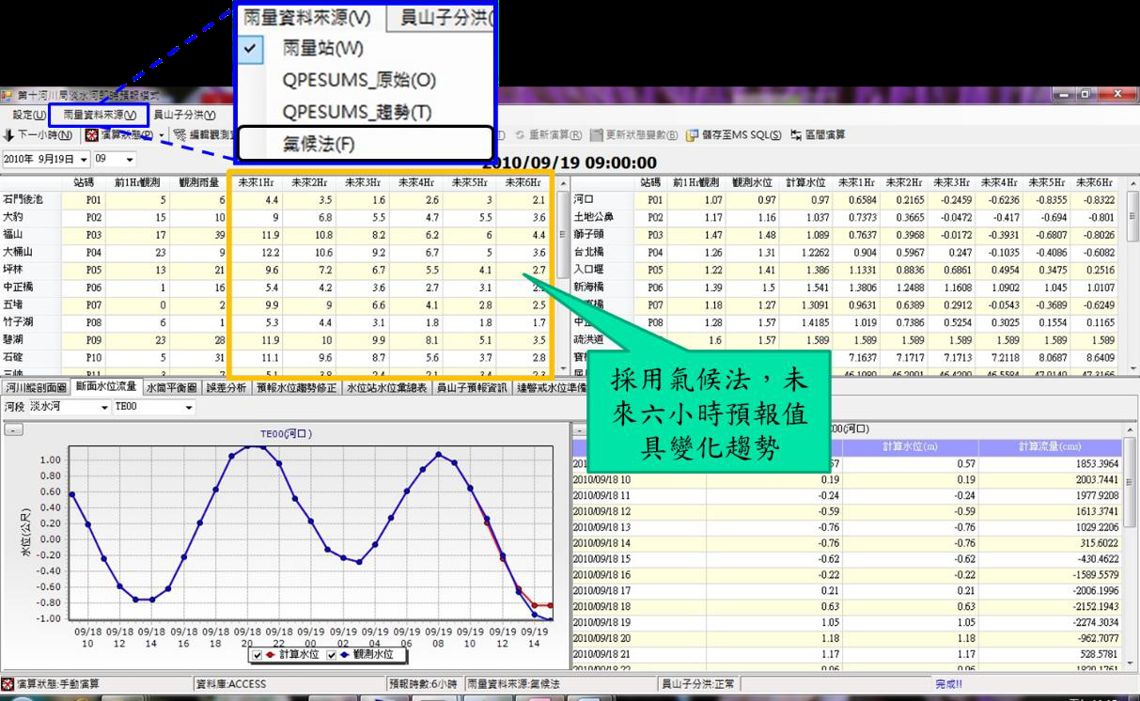Switch to the 水位站水位彙總表 tab

coord(386,387)
